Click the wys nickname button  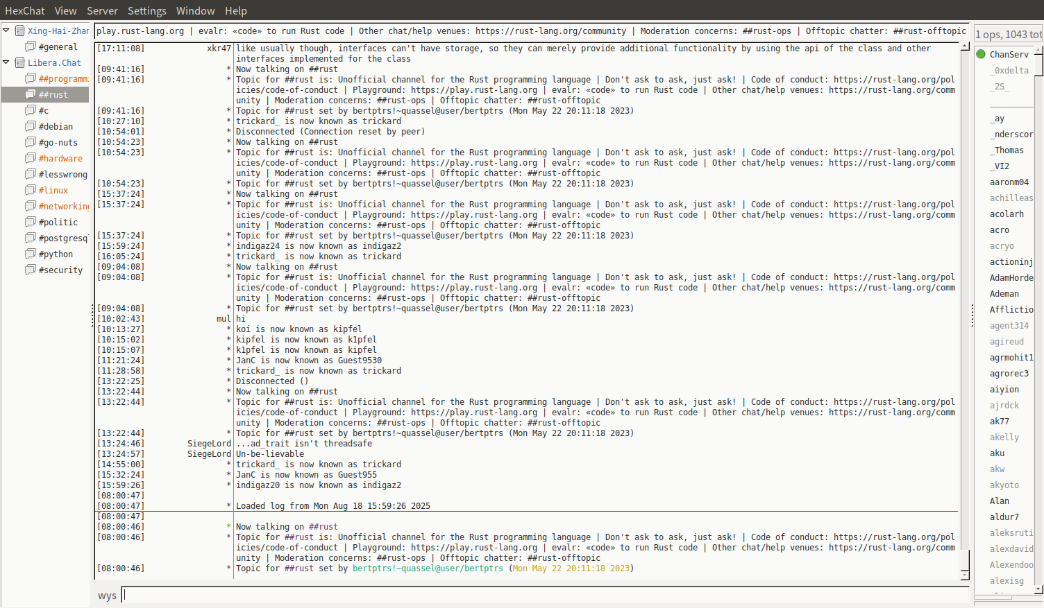point(107,596)
